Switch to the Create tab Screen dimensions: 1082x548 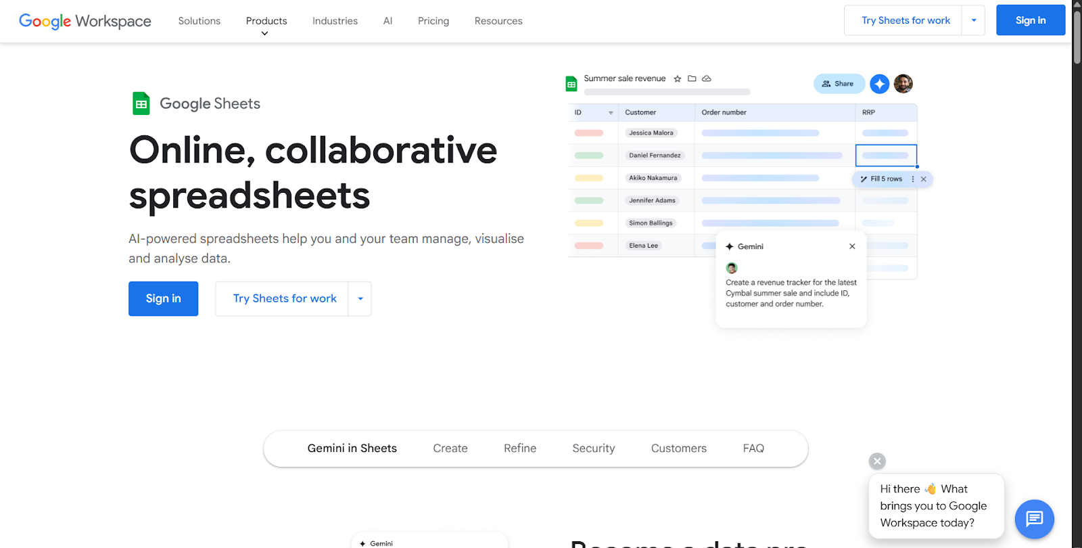click(x=450, y=449)
